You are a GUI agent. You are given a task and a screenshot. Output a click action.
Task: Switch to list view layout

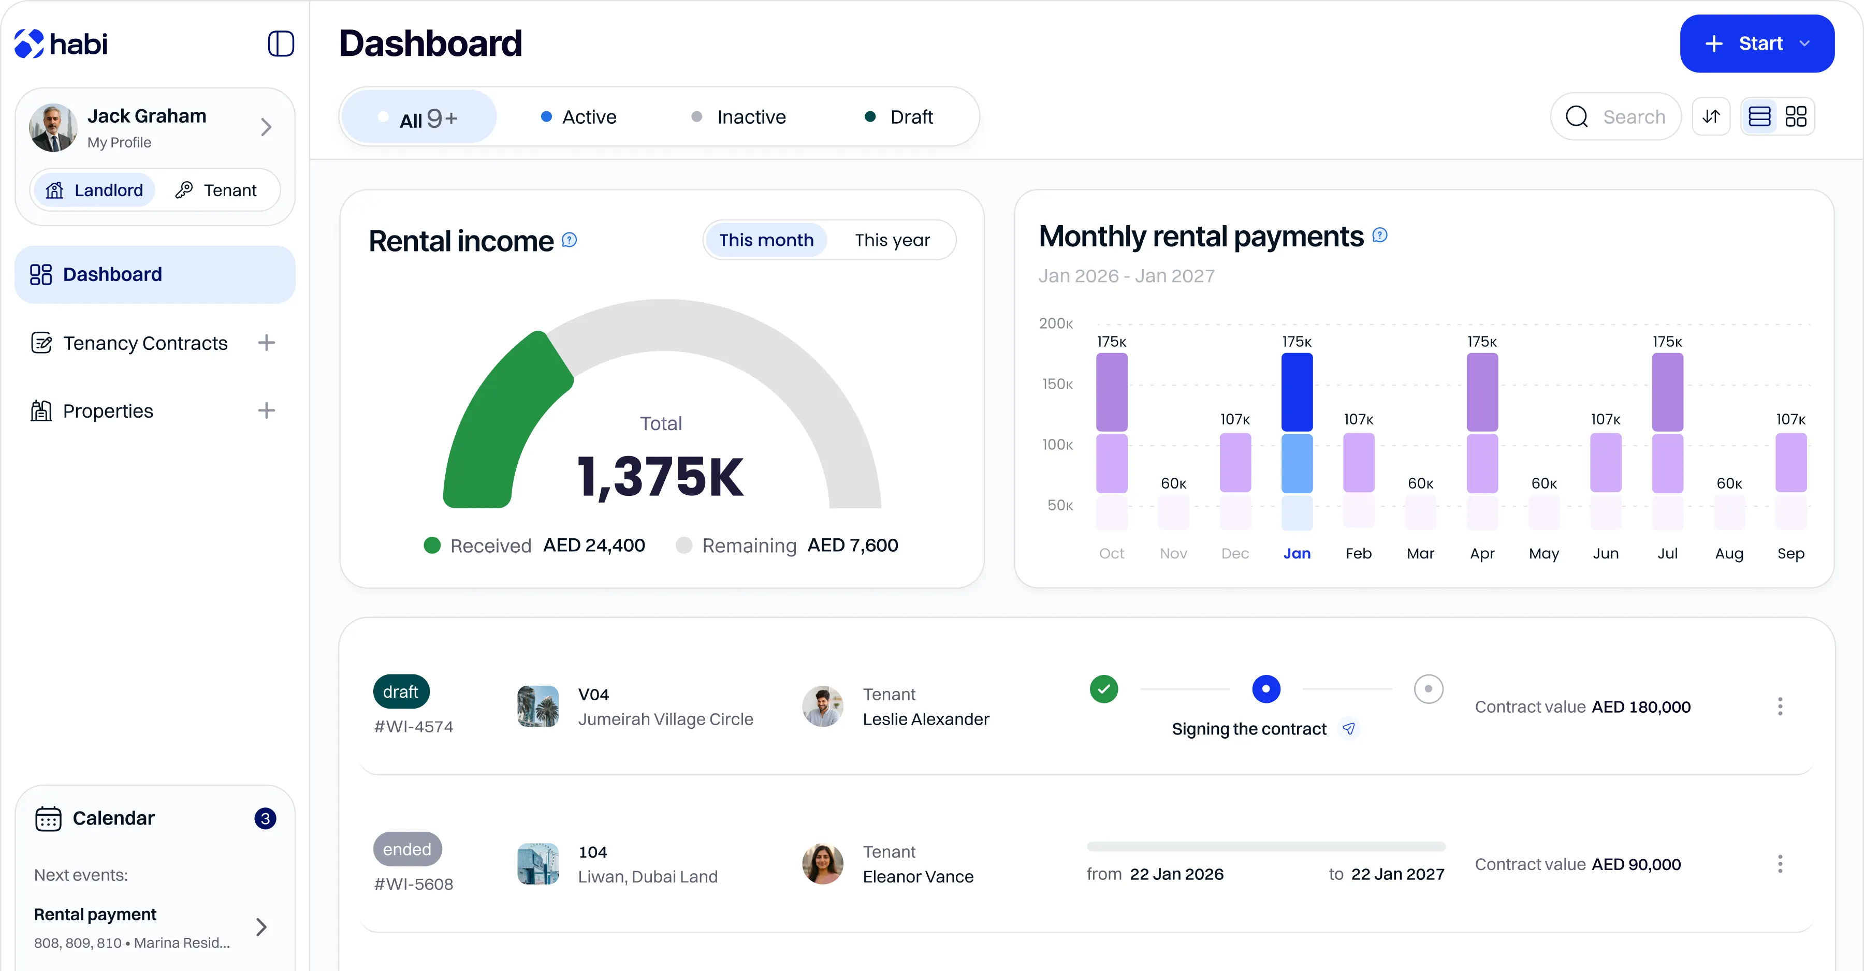tap(1759, 116)
